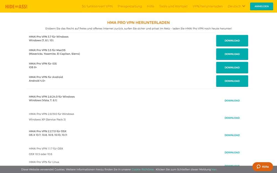The height and width of the screenshot is (173, 277).
Task: Open the Preisgestaltung menu item
Action: (x=130, y=6)
